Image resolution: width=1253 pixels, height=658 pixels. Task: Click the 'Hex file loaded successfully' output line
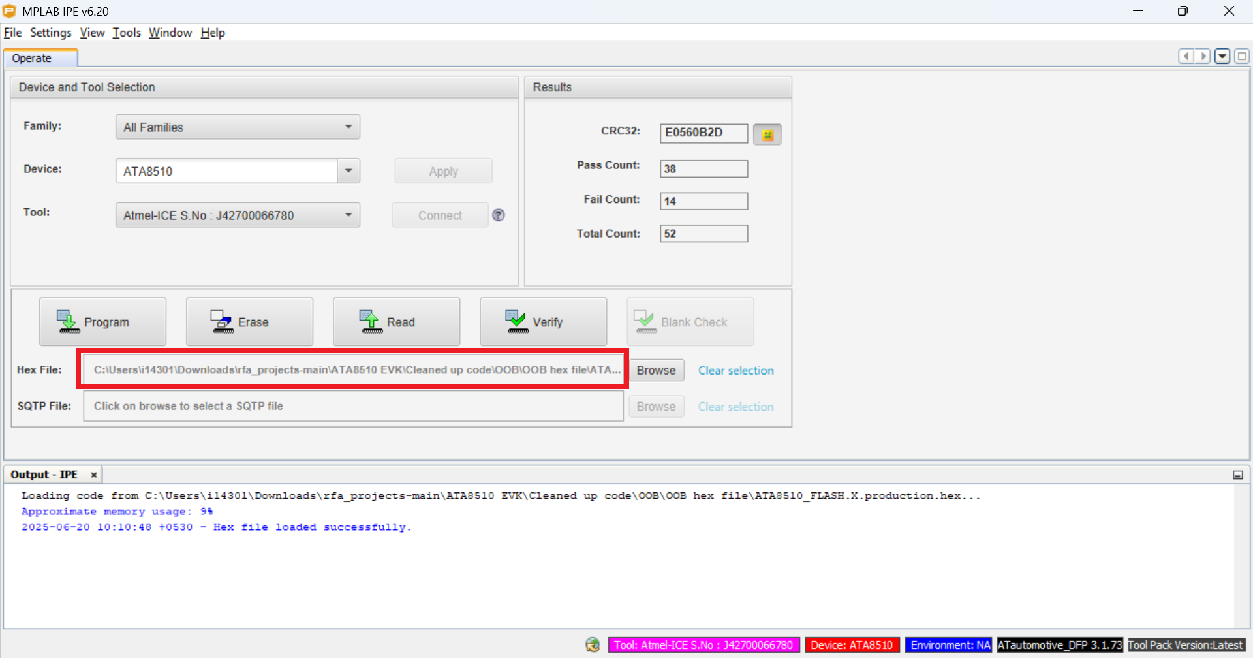pyautogui.click(x=216, y=527)
